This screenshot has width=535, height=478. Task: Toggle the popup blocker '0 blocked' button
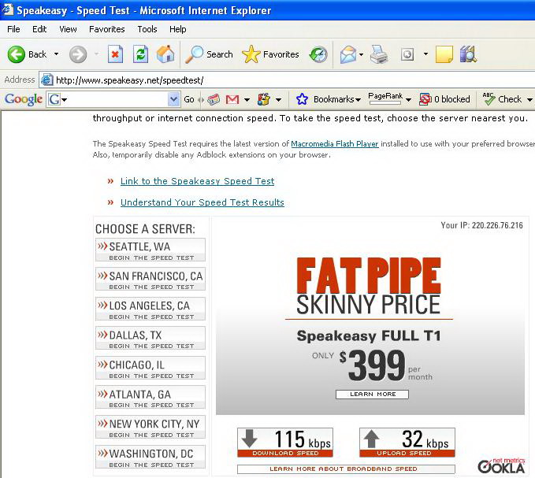[444, 99]
